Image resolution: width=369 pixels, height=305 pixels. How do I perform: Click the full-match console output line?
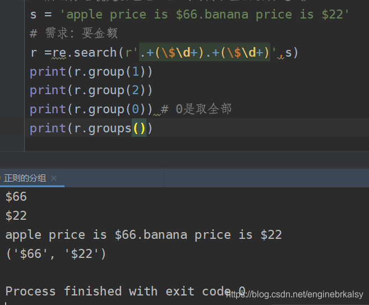[144, 235]
